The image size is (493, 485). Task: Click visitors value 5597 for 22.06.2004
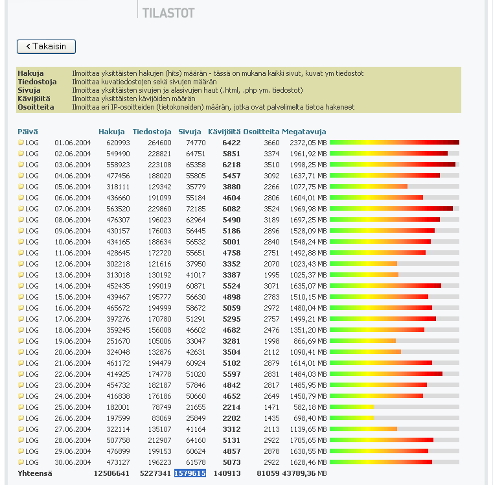click(x=231, y=374)
